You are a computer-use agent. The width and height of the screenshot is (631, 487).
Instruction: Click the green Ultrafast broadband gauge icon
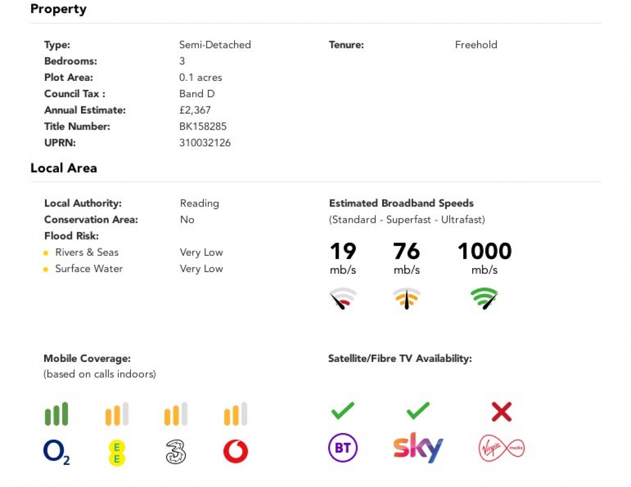484,298
